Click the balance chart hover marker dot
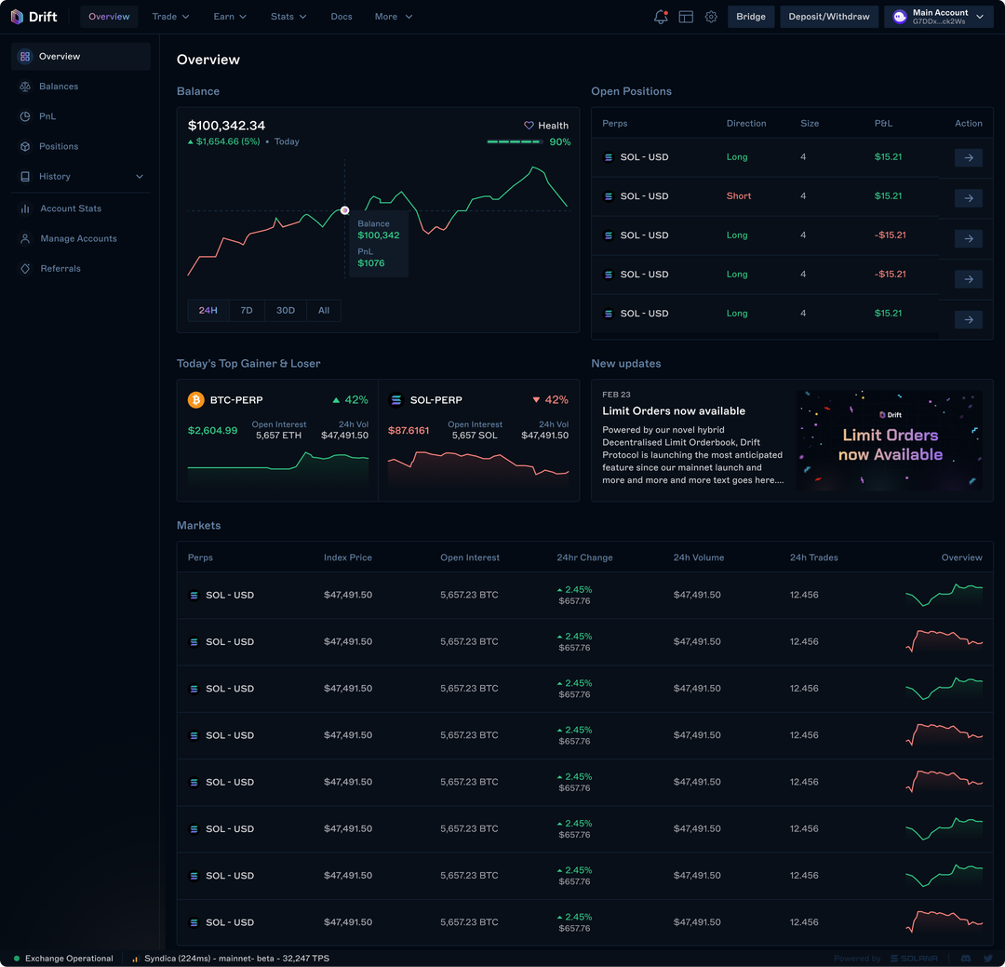The width and height of the screenshot is (1005, 967). click(x=345, y=210)
